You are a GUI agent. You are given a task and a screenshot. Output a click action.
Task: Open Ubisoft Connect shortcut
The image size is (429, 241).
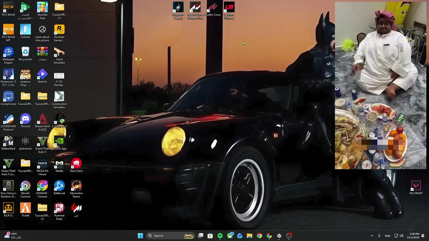(x=25, y=189)
